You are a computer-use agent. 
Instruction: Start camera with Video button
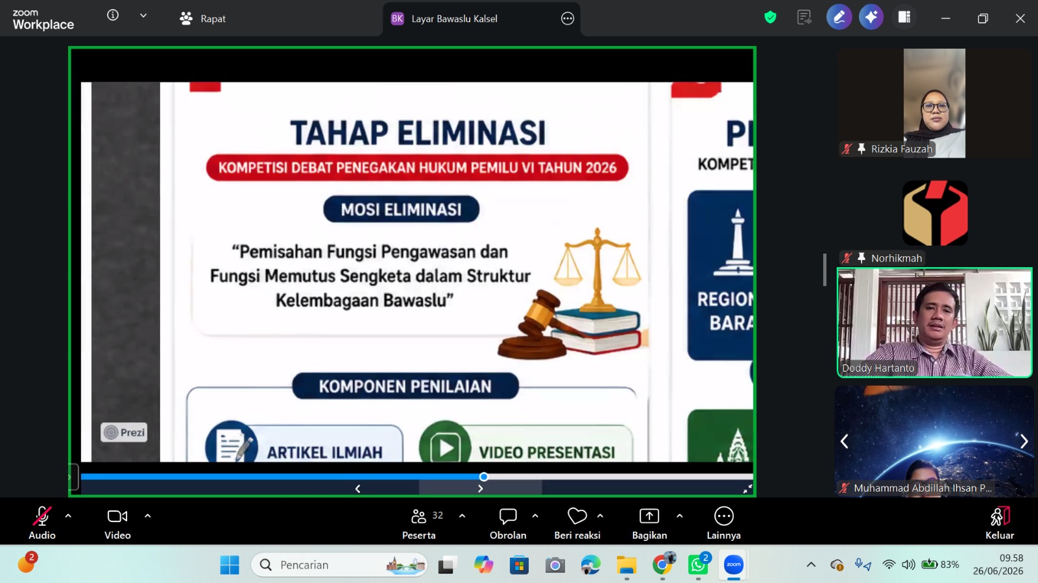pos(117,523)
